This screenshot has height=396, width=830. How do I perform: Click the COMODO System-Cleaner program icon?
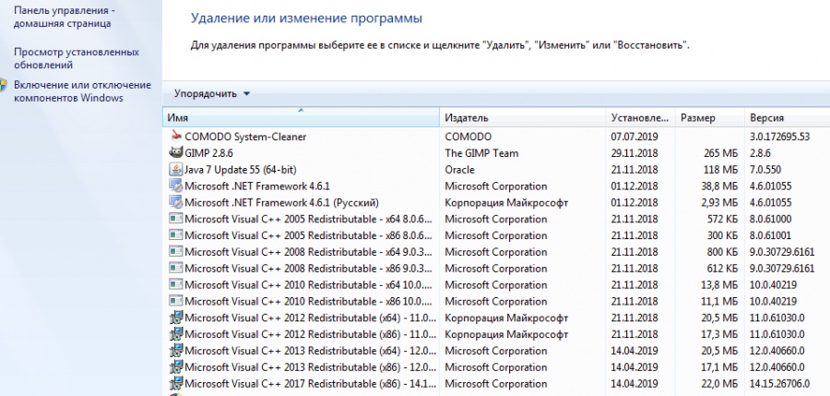click(176, 137)
